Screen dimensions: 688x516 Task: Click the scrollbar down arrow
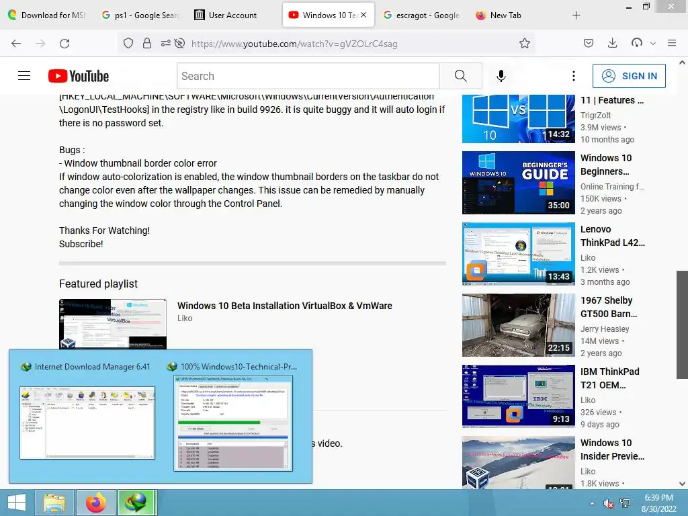coord(682,484)
